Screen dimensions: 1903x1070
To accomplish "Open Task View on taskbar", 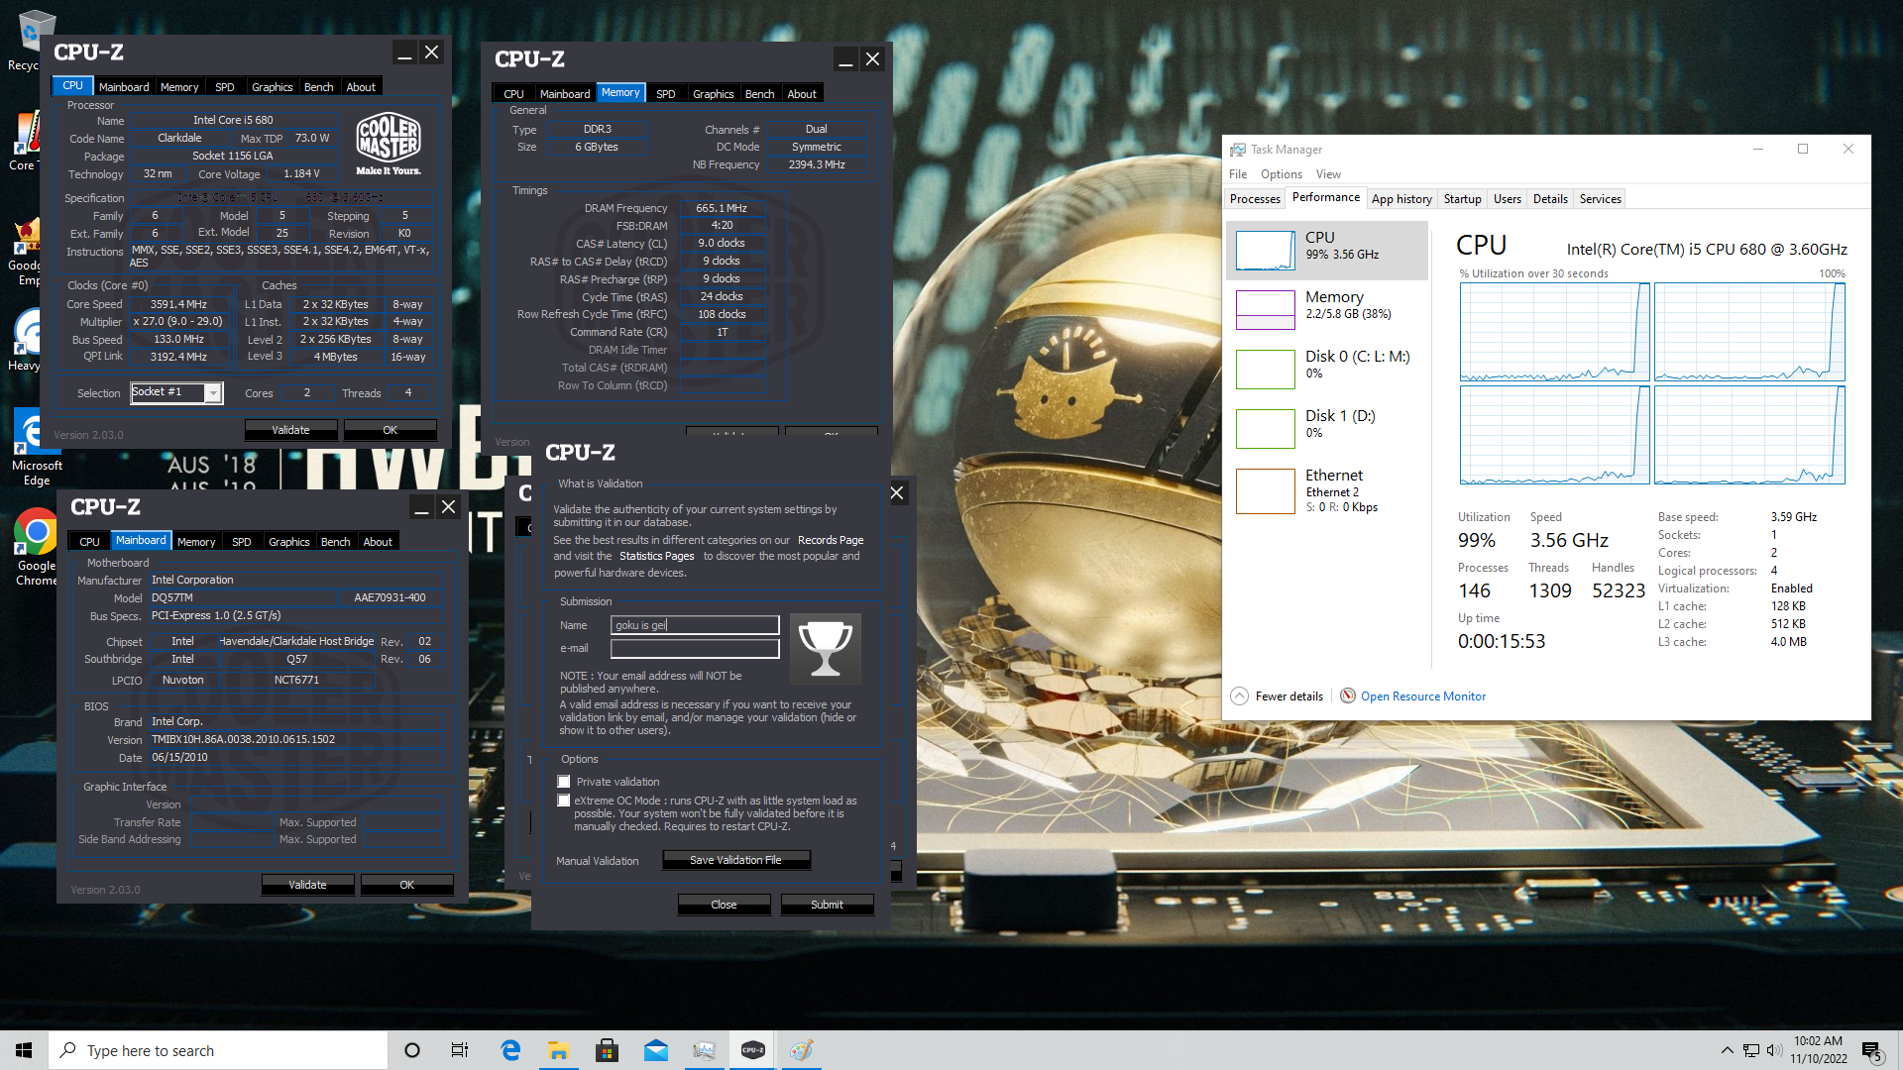I will pyautogui.click(x=460, y=1050).
